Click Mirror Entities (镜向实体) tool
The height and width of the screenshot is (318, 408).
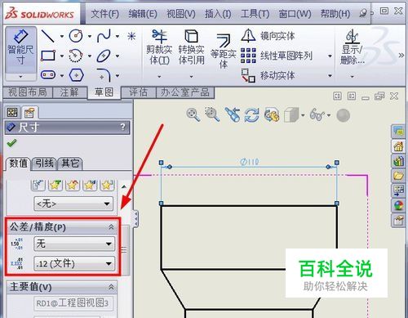tap(268, 36)
